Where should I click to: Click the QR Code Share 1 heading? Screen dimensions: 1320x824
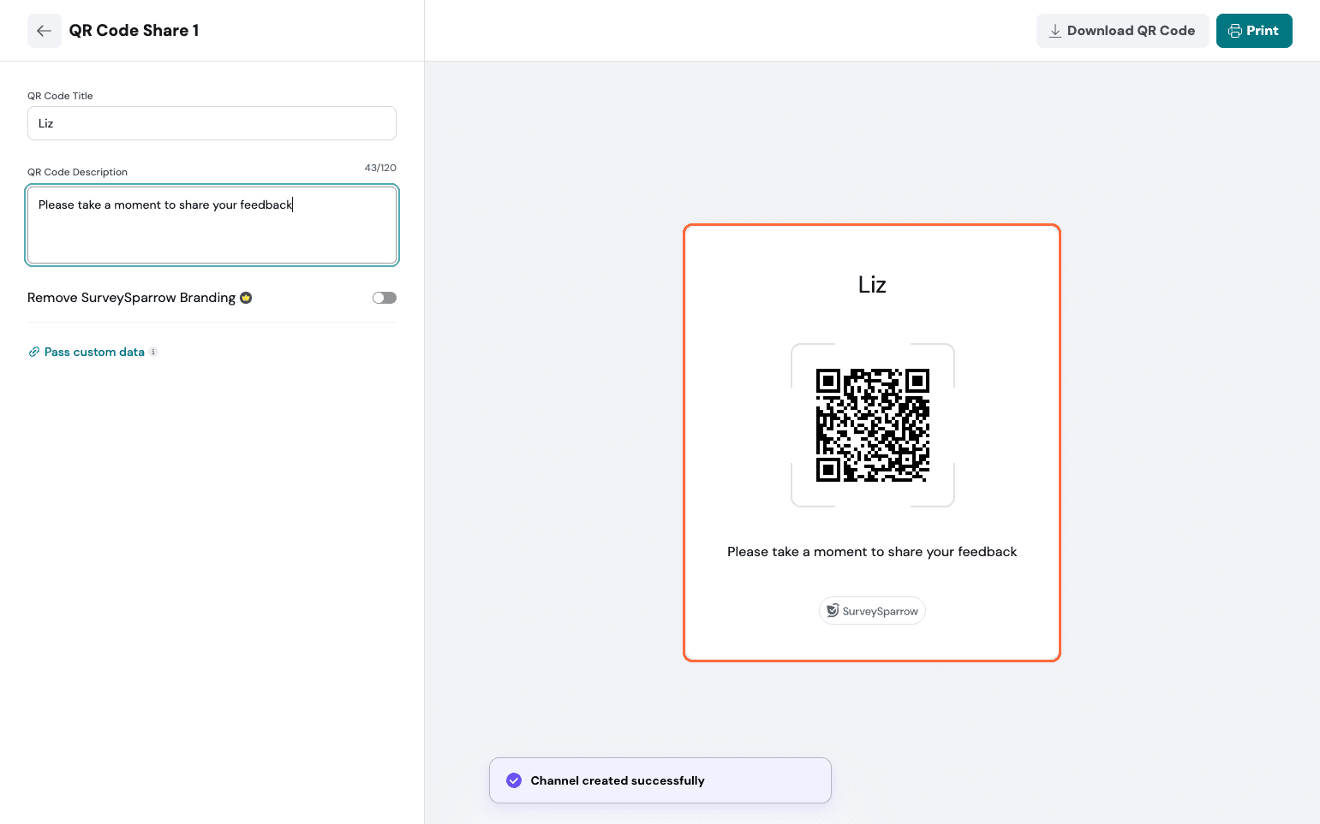click(x=134, y=31)
